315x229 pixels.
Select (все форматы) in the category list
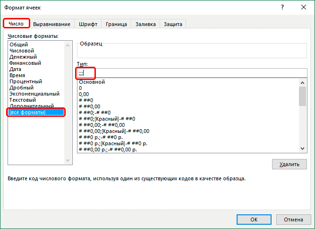(27, 112)
